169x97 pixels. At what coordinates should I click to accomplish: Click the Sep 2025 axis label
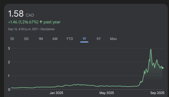pos(157,93)
